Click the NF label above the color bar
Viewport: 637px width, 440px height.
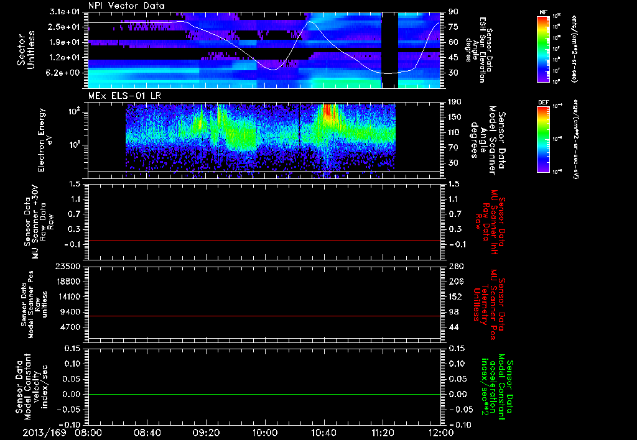[x=543, y=12]
